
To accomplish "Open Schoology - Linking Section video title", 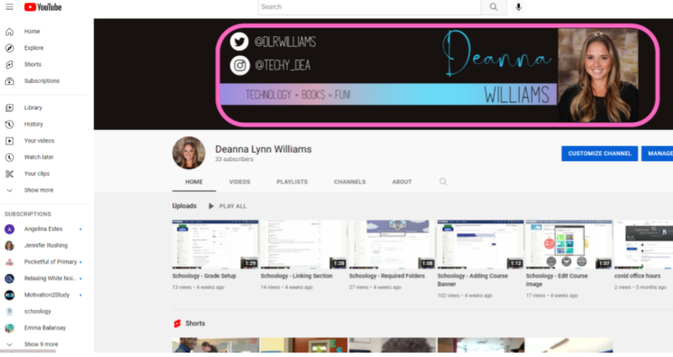I will 297,276.
